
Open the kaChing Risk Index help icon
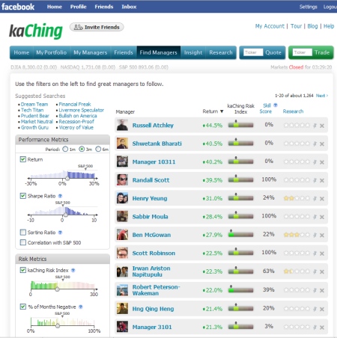[73, 270]
